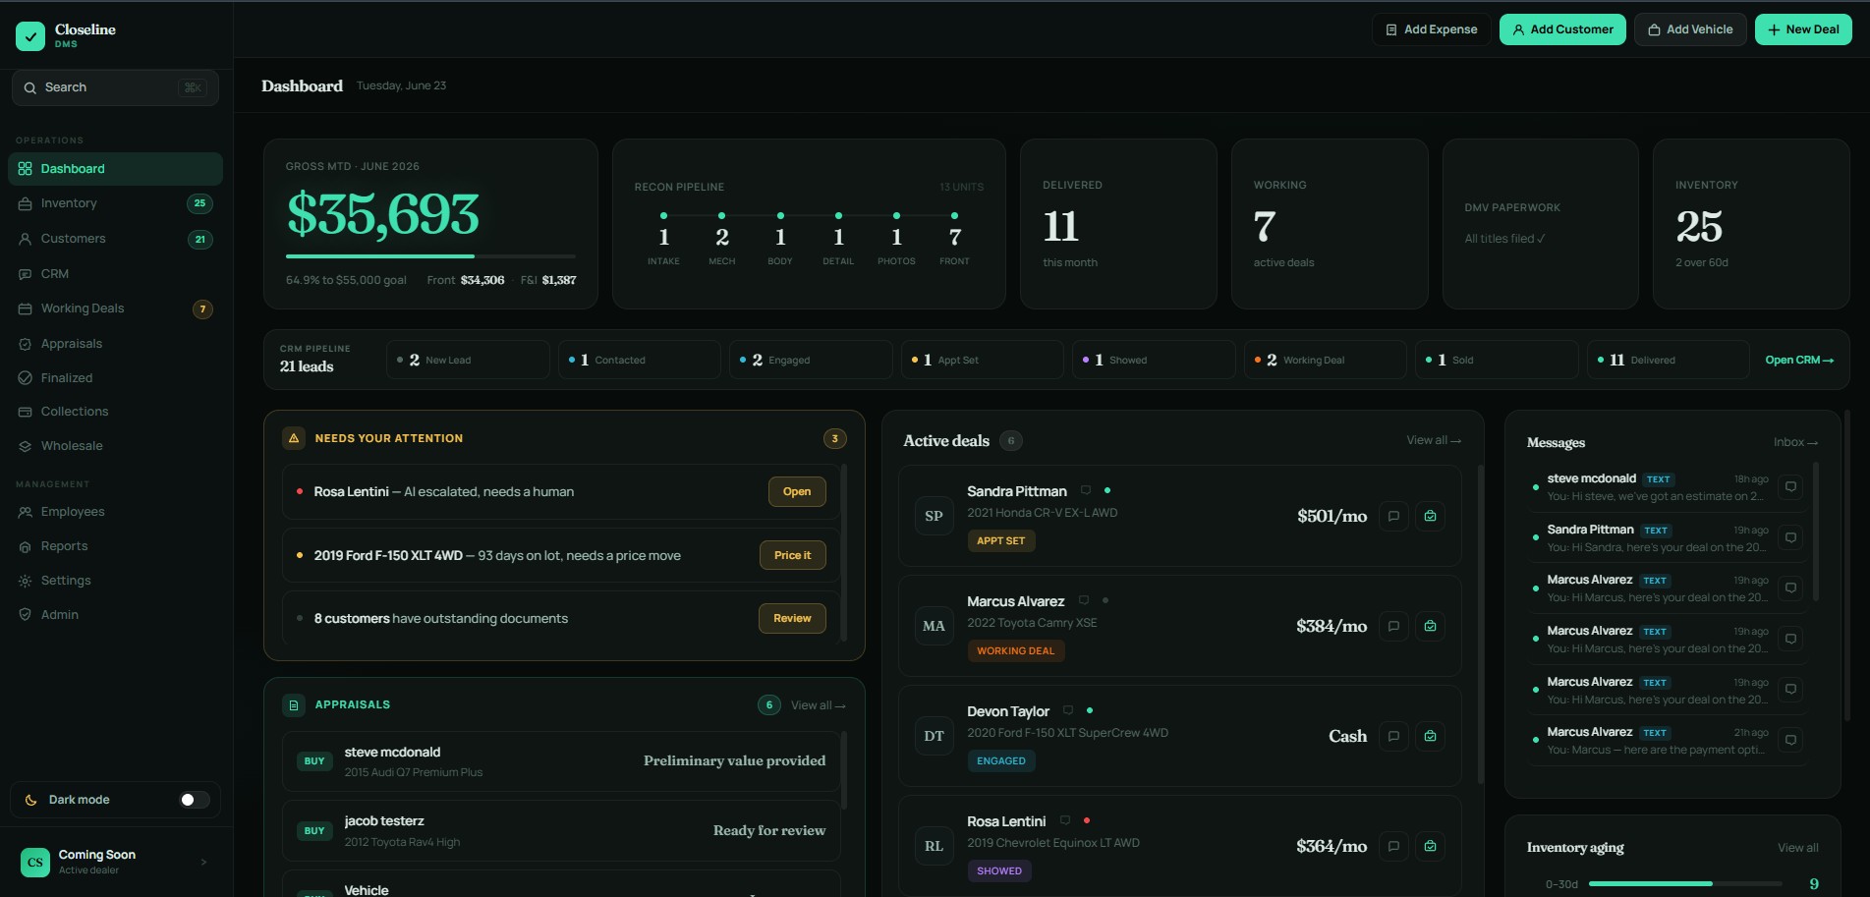Click the New Deal button
Viewport: 1870px width, 897px height.
tap(1803, 29)
